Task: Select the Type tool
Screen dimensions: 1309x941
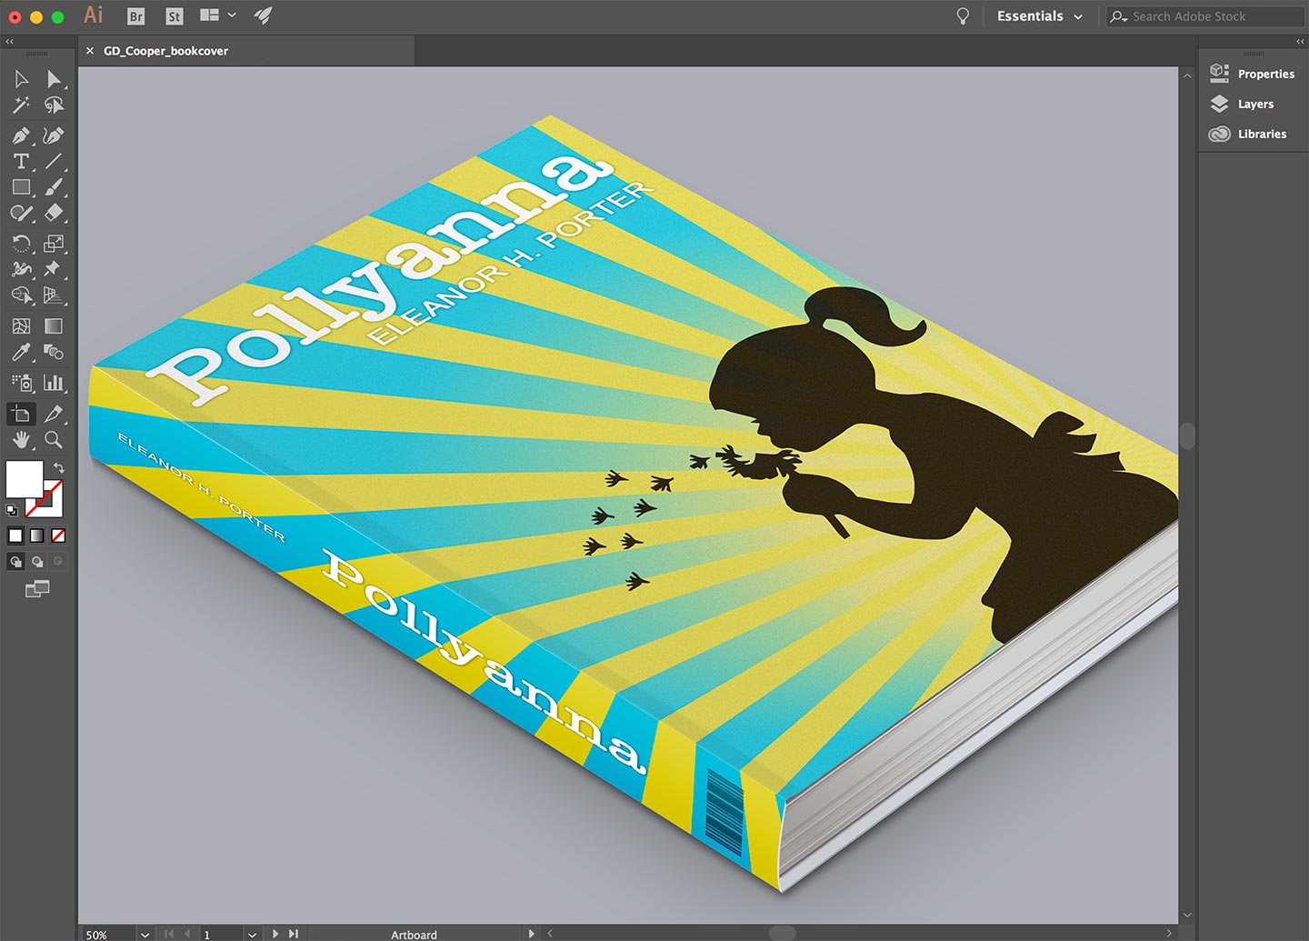Action: (x=20, y=162)
